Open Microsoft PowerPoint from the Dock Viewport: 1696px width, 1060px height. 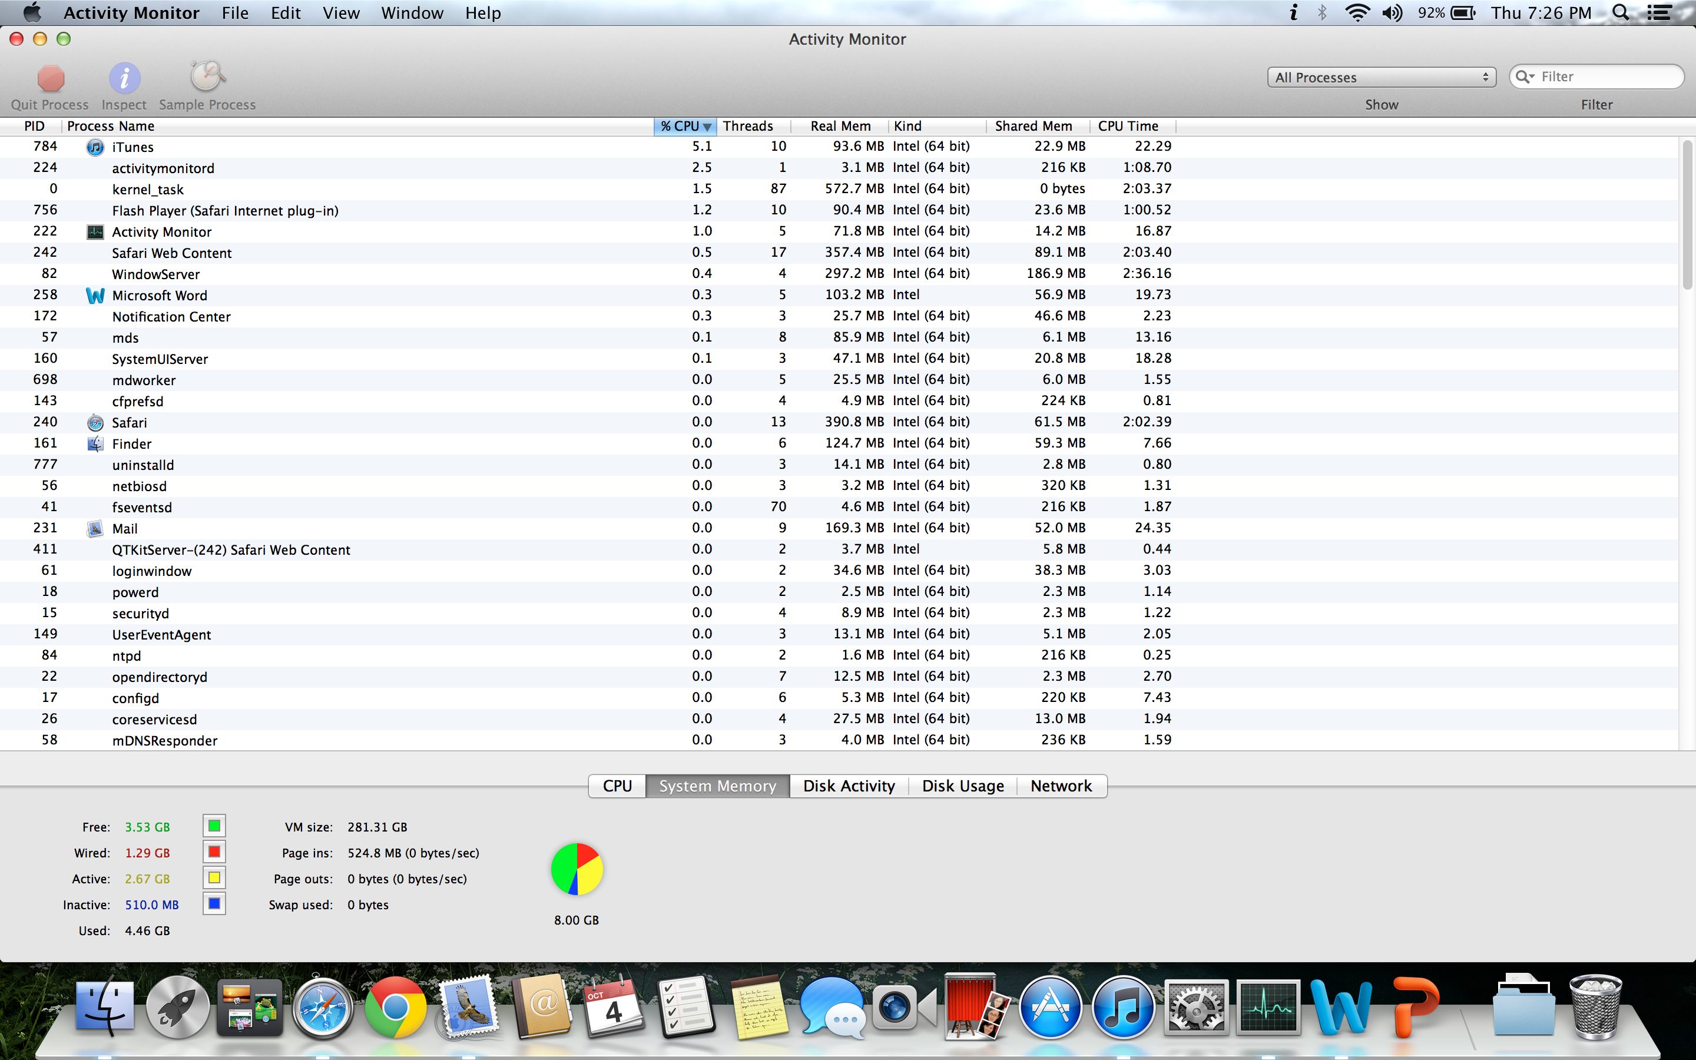coord(1416,1007)
